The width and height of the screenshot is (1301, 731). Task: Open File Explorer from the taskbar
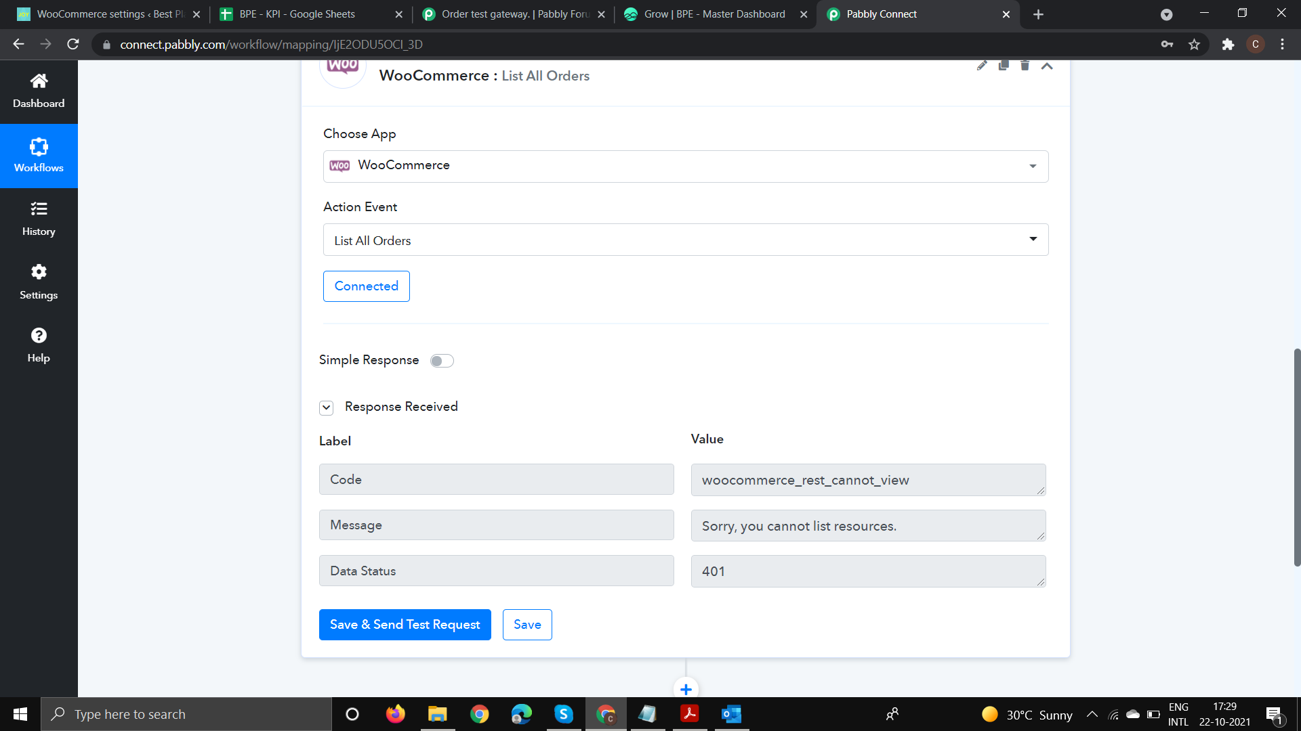coord(437,714)
